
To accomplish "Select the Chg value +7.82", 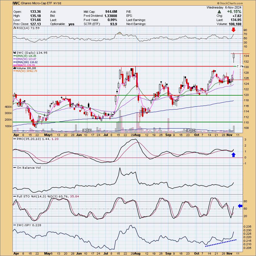I will pos(237,16).
